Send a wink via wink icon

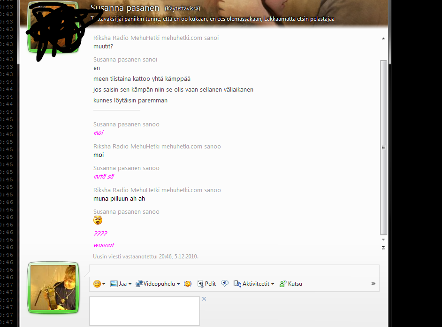pos(188,284)
